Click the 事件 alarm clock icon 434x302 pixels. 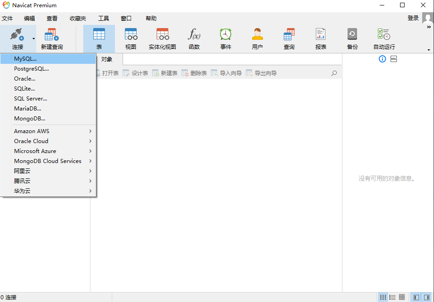click(x=225, y=34)
